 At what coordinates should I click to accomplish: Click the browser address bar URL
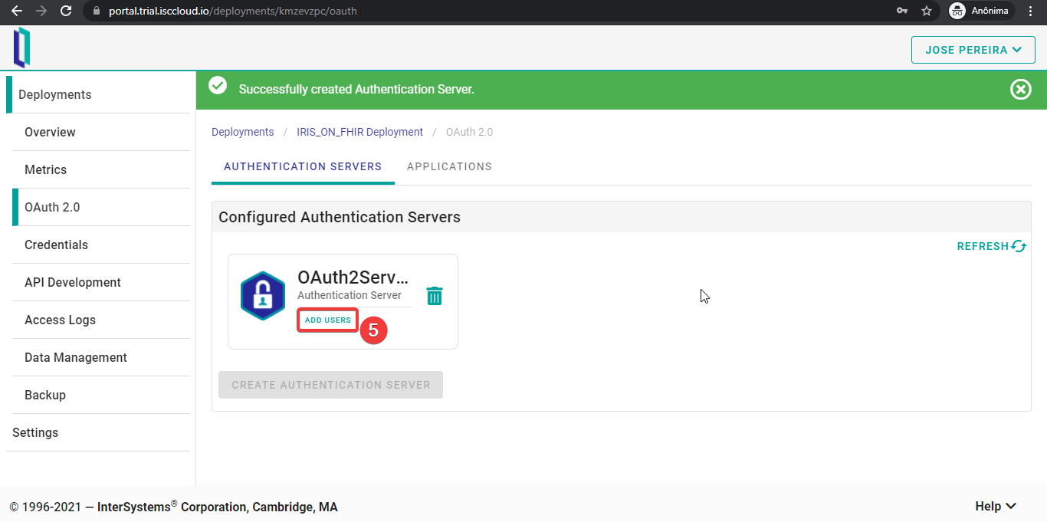235,11
